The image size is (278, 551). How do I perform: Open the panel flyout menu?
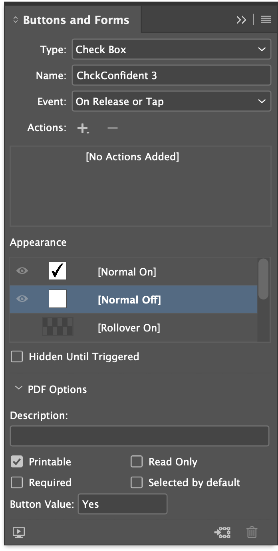(x=266, y=19)
